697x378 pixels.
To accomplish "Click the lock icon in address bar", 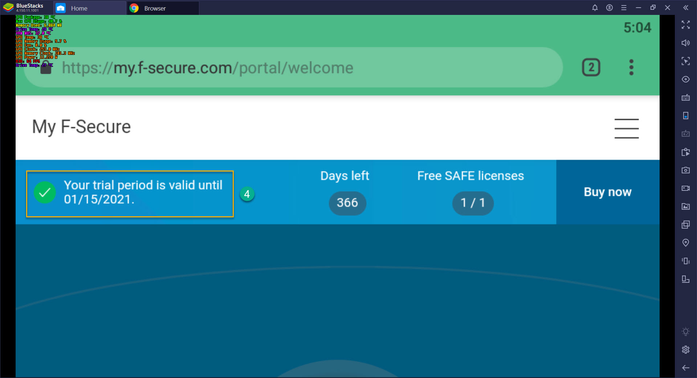I will pyautogui.click(x=46, y=68).
